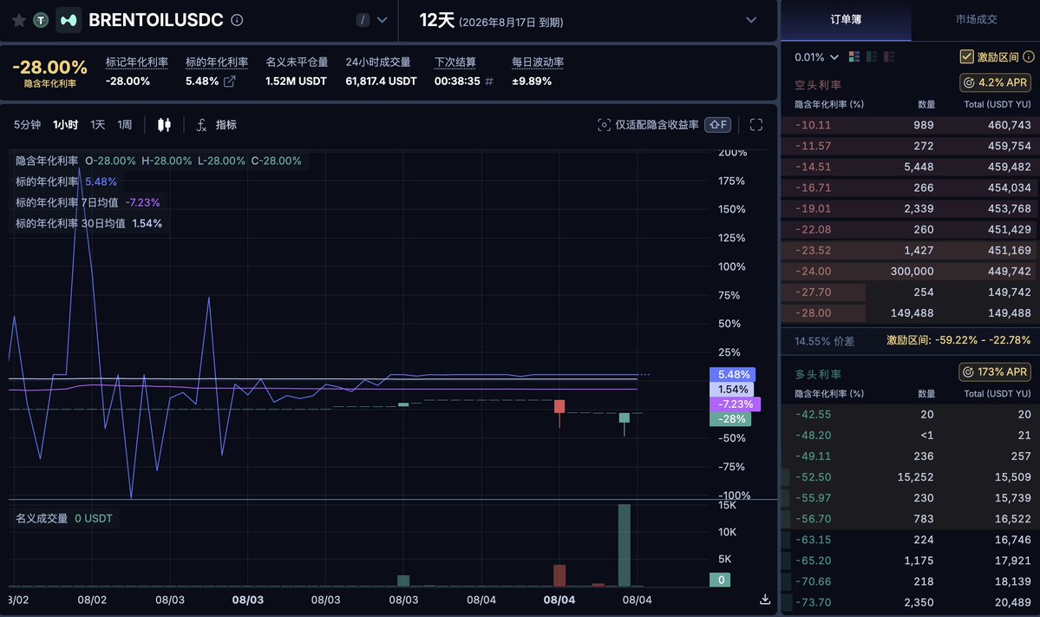
Task: Show both sides order book layout
Action: click(854, 57)
